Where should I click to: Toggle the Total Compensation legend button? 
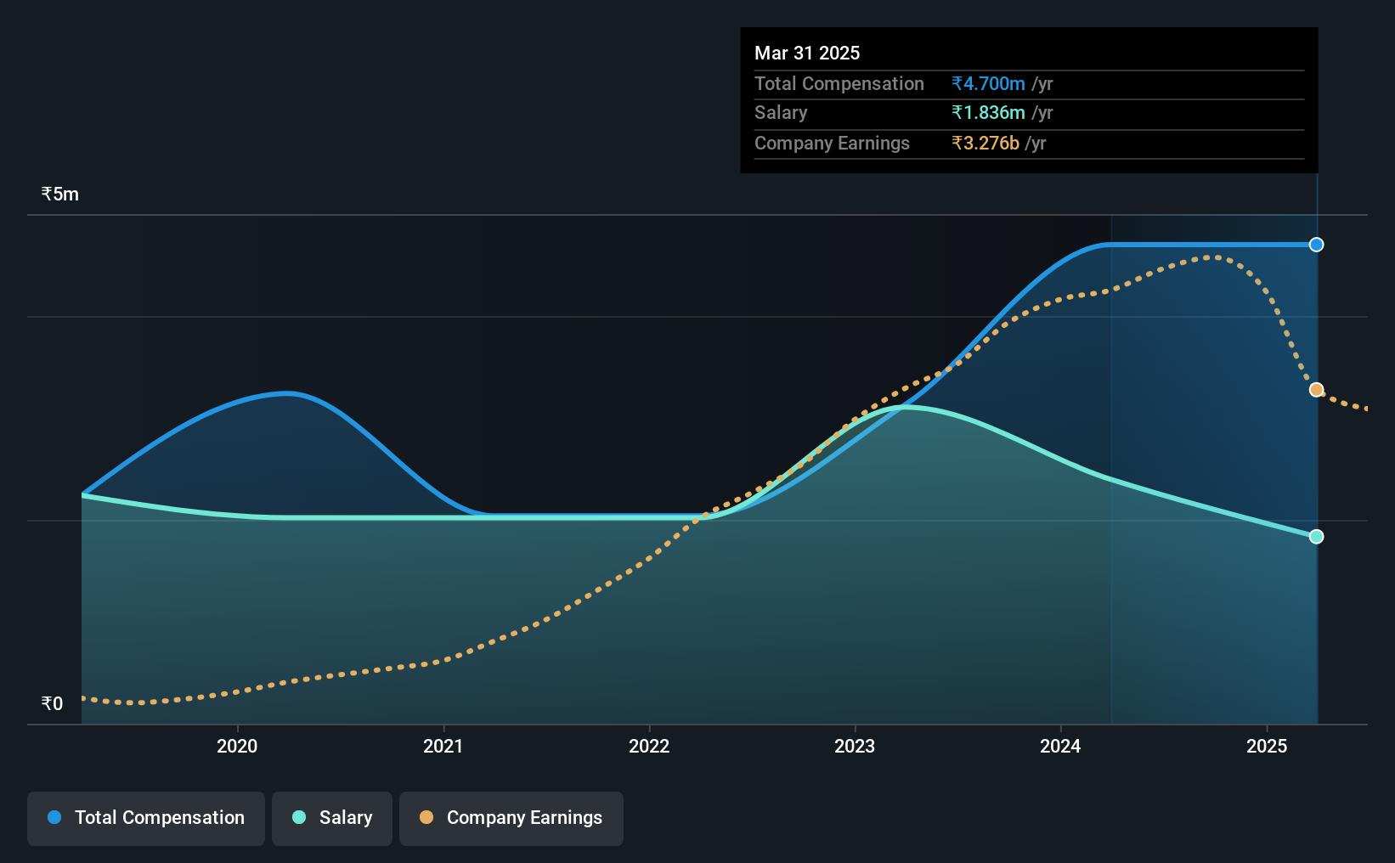[146, 818]
